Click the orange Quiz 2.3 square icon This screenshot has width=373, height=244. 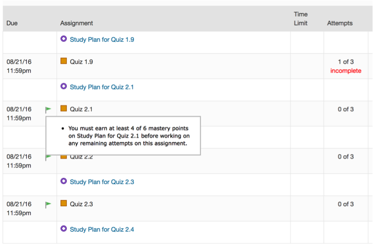pyautogui.click(x=63, y=203)
